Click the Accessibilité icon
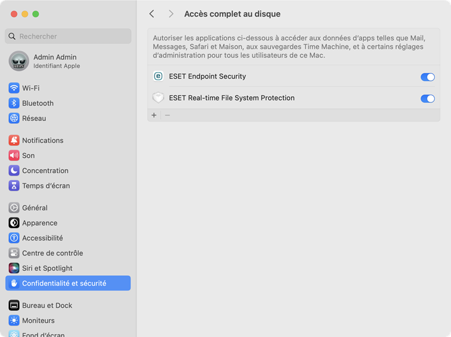 point(14,238)
